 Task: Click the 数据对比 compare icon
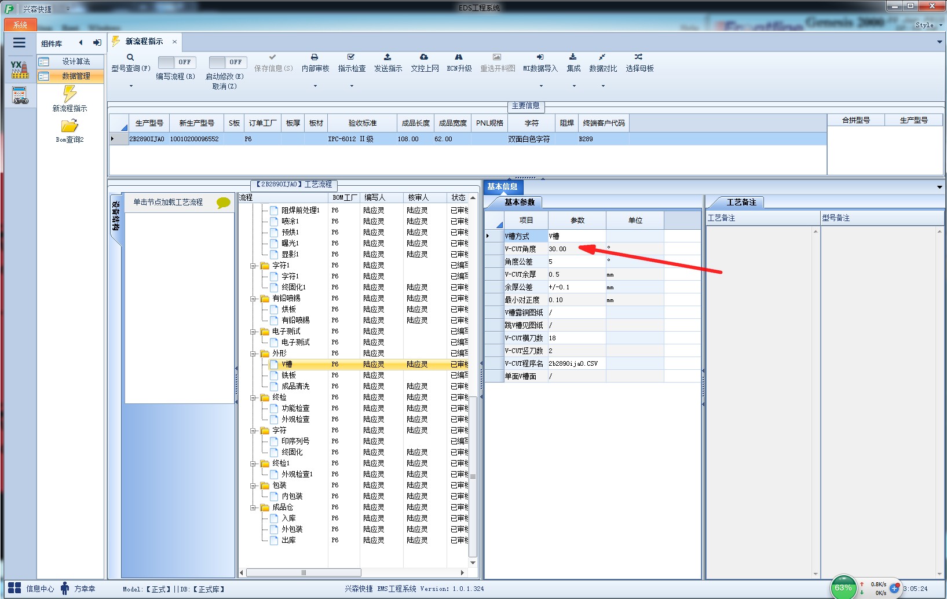(602, 57)
